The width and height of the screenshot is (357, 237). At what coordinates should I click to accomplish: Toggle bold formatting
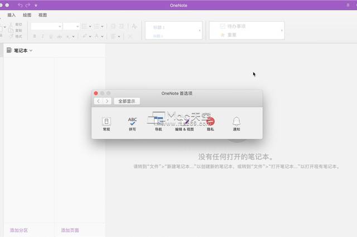click(x=35, y=36)
